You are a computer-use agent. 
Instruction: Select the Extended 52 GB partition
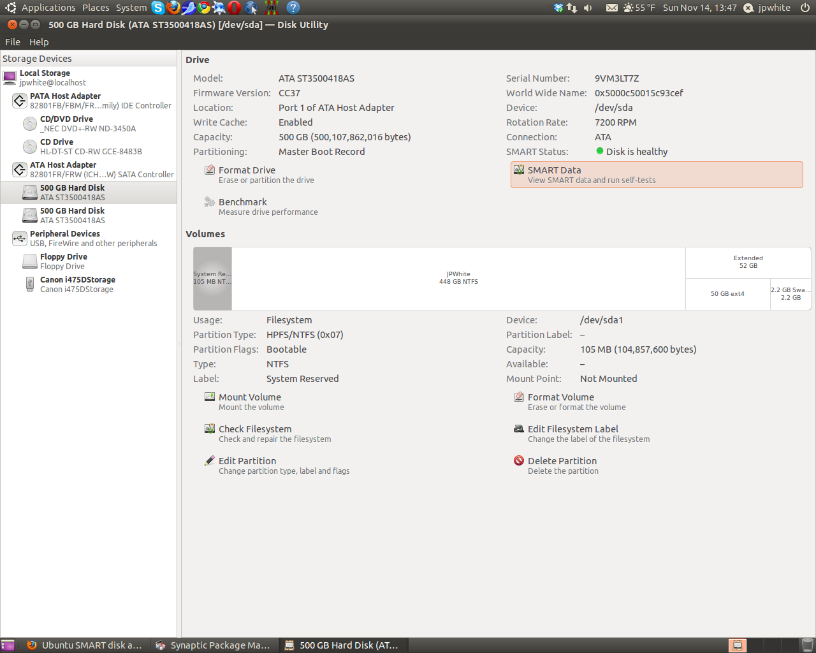pyautogui.click(x=748, y=262)
